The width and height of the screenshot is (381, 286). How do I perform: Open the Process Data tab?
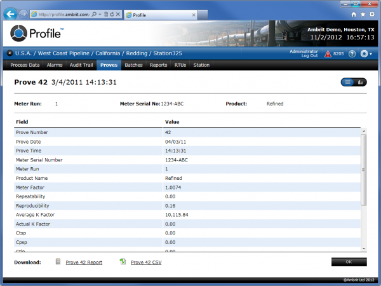[25, 65]
